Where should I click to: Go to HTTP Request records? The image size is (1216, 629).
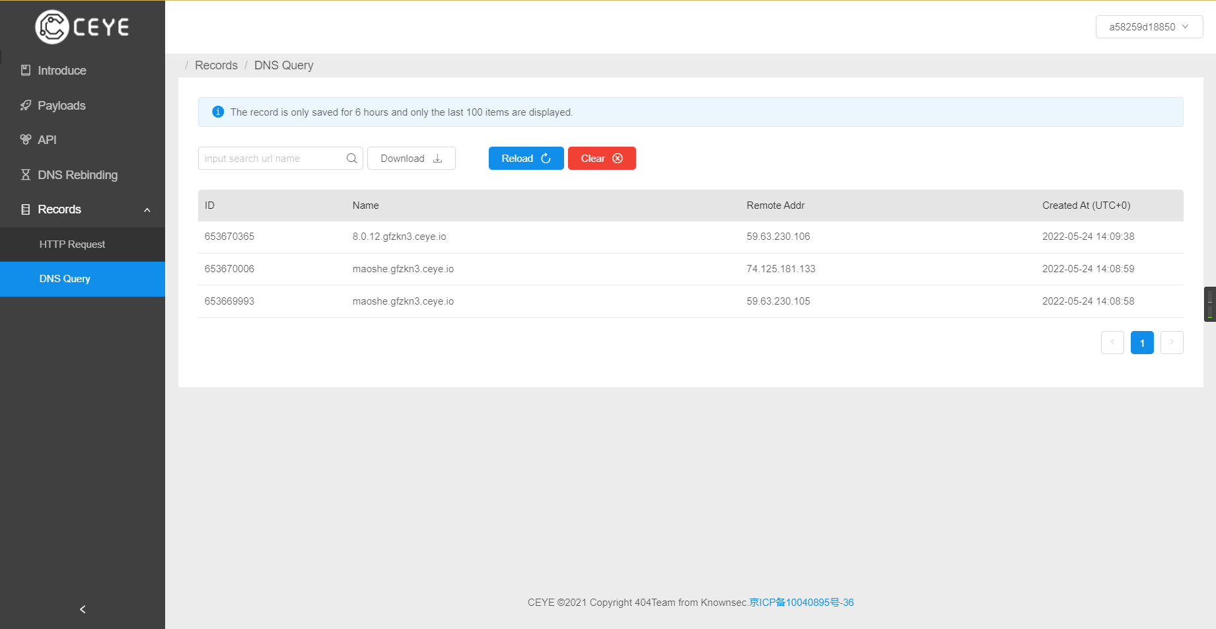pyautogui.click(x=83, y=244)
